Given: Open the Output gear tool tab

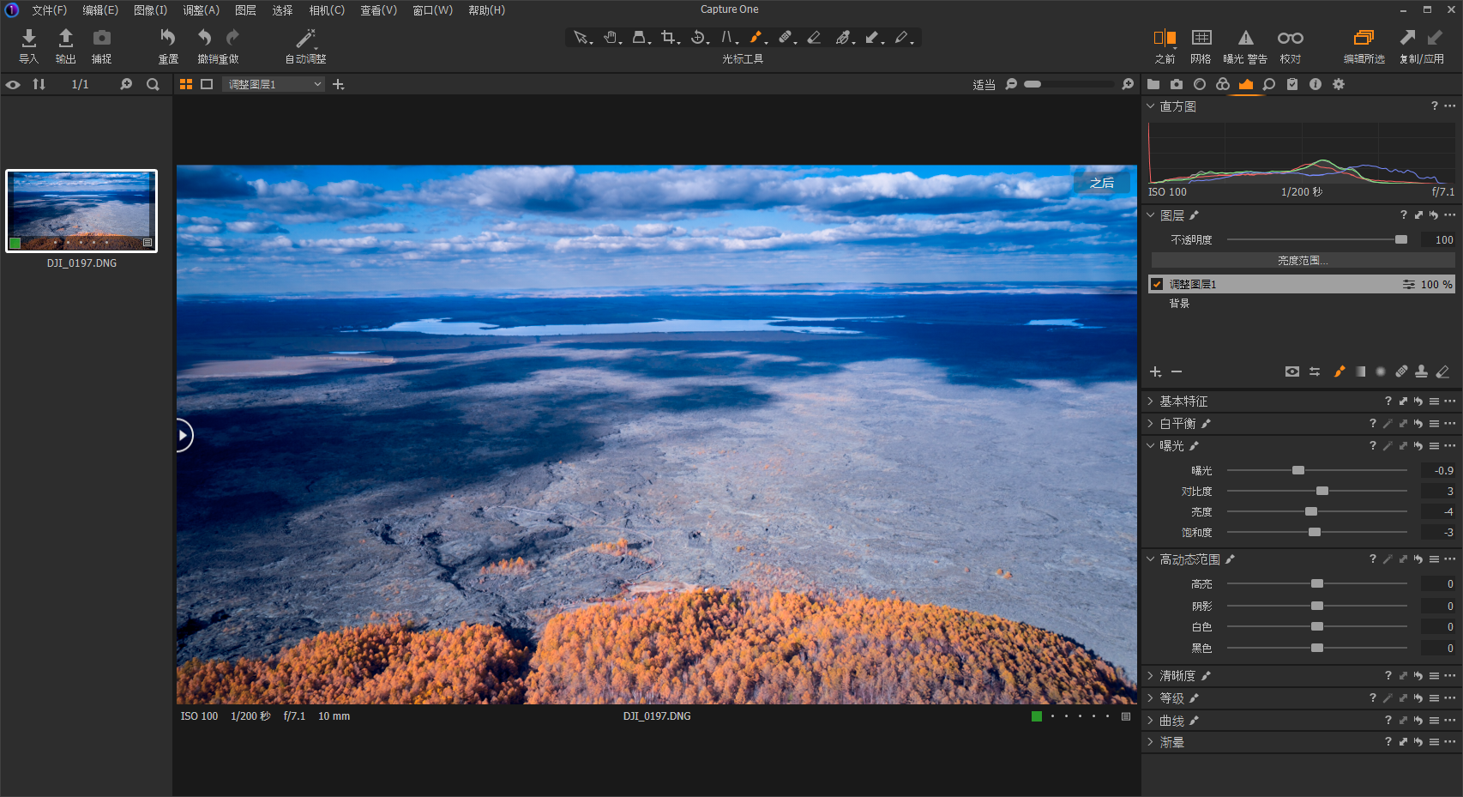Looking at the screenshot, I should coord(1339,84).
